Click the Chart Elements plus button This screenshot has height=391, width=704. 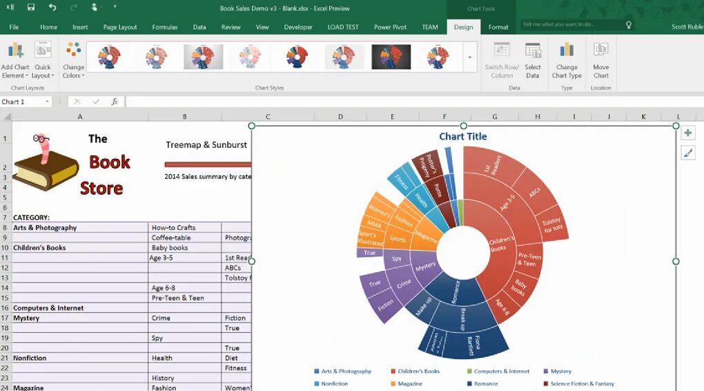[x=687, y=133]
